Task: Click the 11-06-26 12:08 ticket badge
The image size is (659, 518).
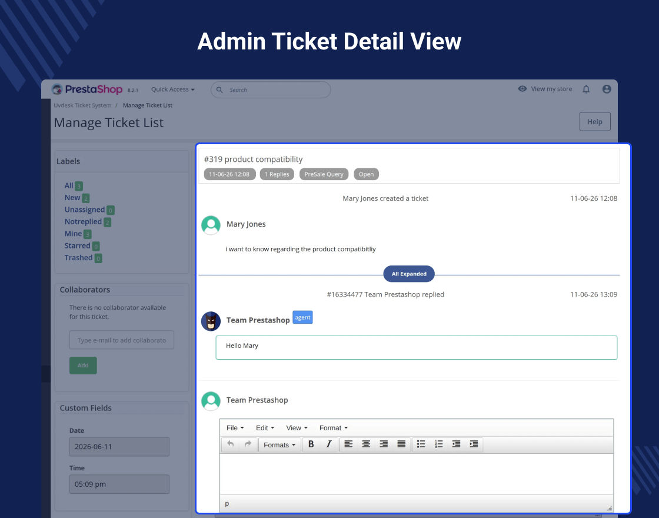Action: tap(229, 174)
